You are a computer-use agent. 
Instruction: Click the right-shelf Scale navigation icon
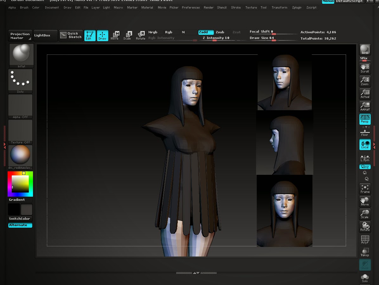(365, 214)
